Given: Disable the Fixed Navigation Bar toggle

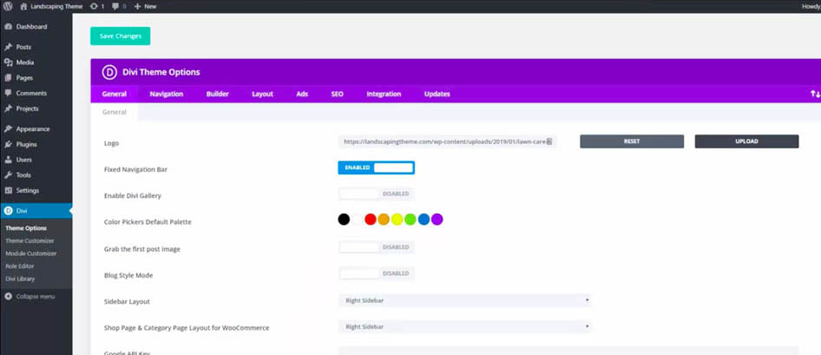Looking at the screenshot, I should coord(376,168).
